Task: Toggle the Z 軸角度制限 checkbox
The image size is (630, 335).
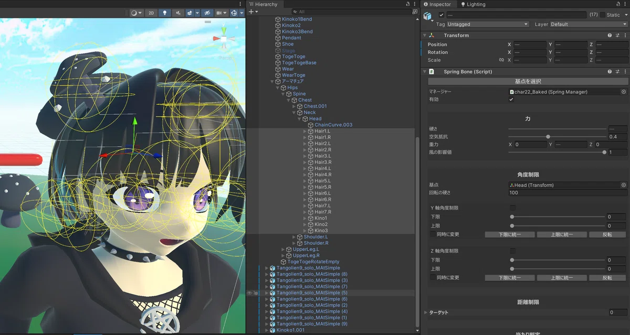Action: [513, 251]
